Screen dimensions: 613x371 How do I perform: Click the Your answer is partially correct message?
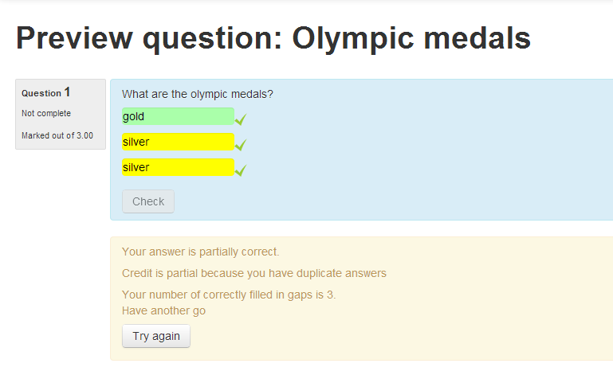coord(201,252)
